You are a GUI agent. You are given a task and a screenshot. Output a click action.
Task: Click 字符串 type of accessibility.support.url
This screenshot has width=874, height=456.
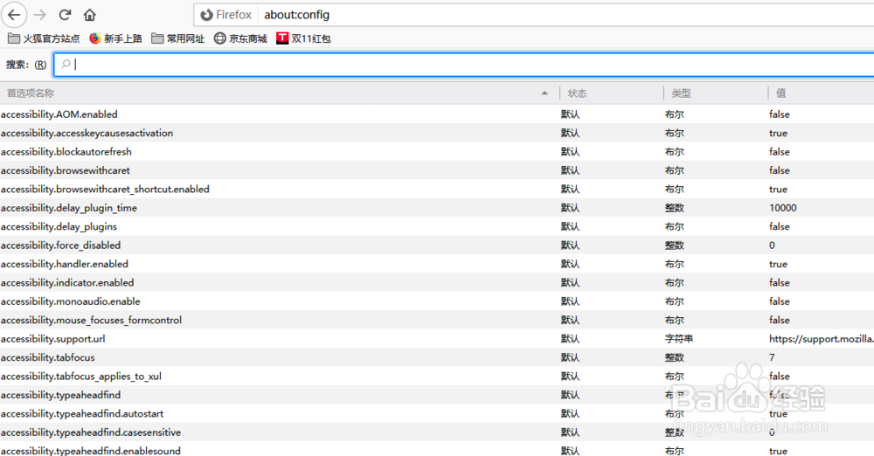pyautogui.click(x=679, y=338)
